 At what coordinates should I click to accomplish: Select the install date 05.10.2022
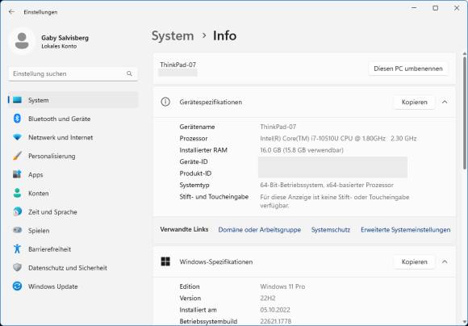(275, 310)
